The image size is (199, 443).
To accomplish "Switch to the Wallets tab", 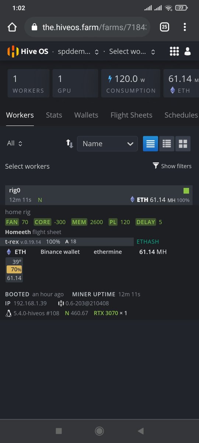I will click(x=86, y=115).
